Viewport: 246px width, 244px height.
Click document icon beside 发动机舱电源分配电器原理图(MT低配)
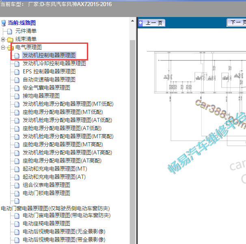(x=17, y=104)
